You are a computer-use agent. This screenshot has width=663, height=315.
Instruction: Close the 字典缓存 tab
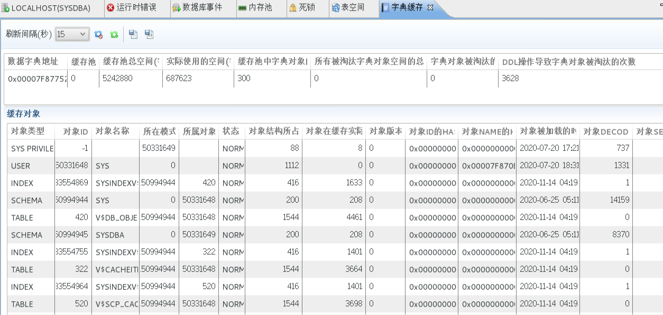(430, 8)
